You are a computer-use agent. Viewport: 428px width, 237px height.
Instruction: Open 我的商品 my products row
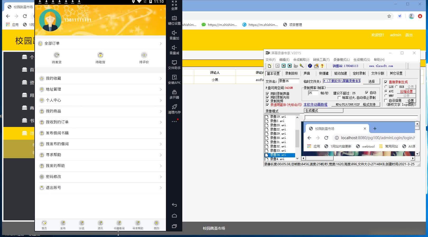100,111
